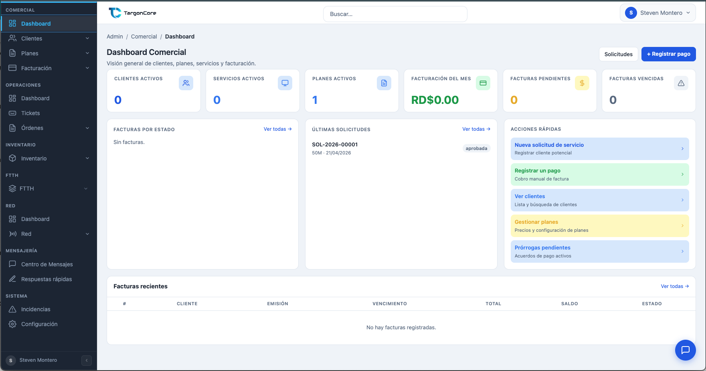This screenshot has height=371, width=706.
Task: Select Ver clientes quick action
Action: (x=600, y=200)
